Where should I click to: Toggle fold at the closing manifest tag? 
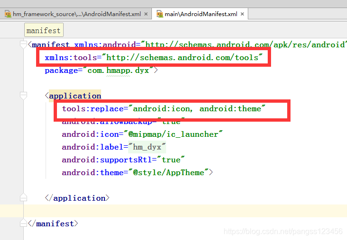pyautogui.click(x=23, y=223)
